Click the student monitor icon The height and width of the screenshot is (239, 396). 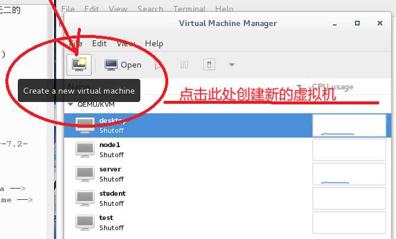coord(85,198)
